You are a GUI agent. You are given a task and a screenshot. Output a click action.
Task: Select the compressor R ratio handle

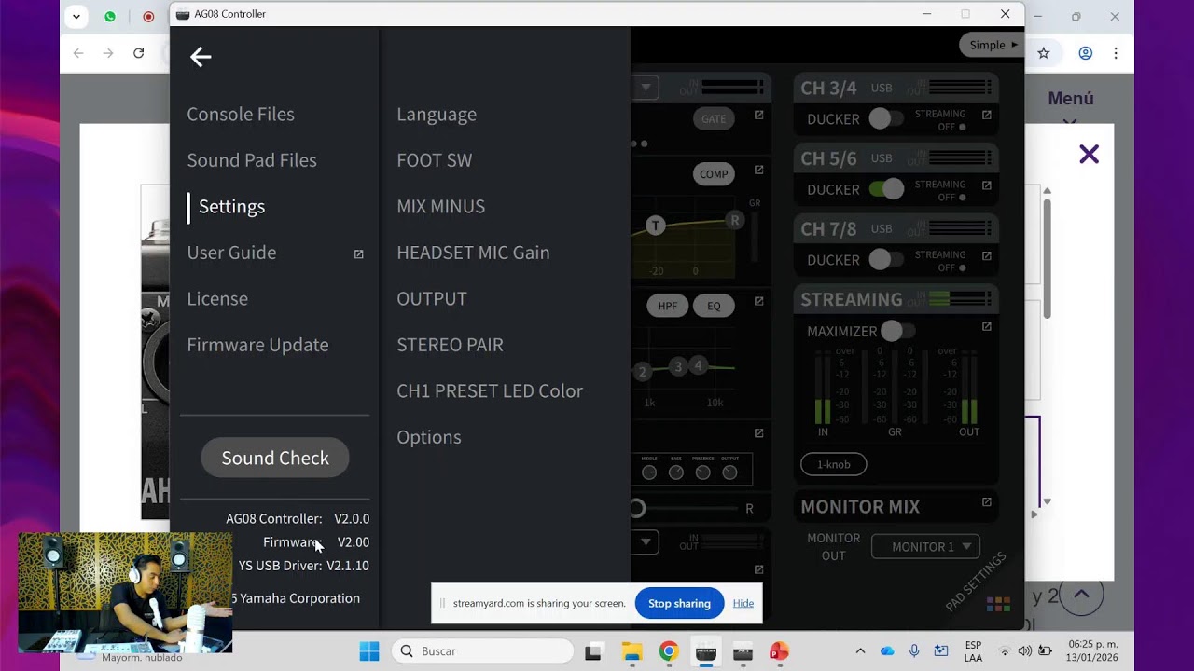[734, 221]
